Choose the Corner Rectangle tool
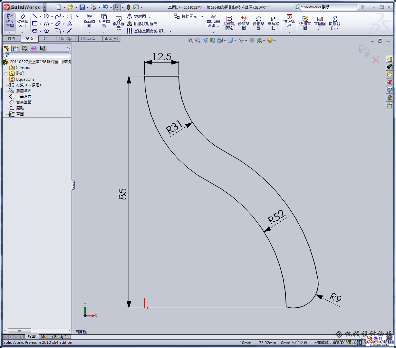Viewport: 396px width, 348px height. click(x=35, y=24)
